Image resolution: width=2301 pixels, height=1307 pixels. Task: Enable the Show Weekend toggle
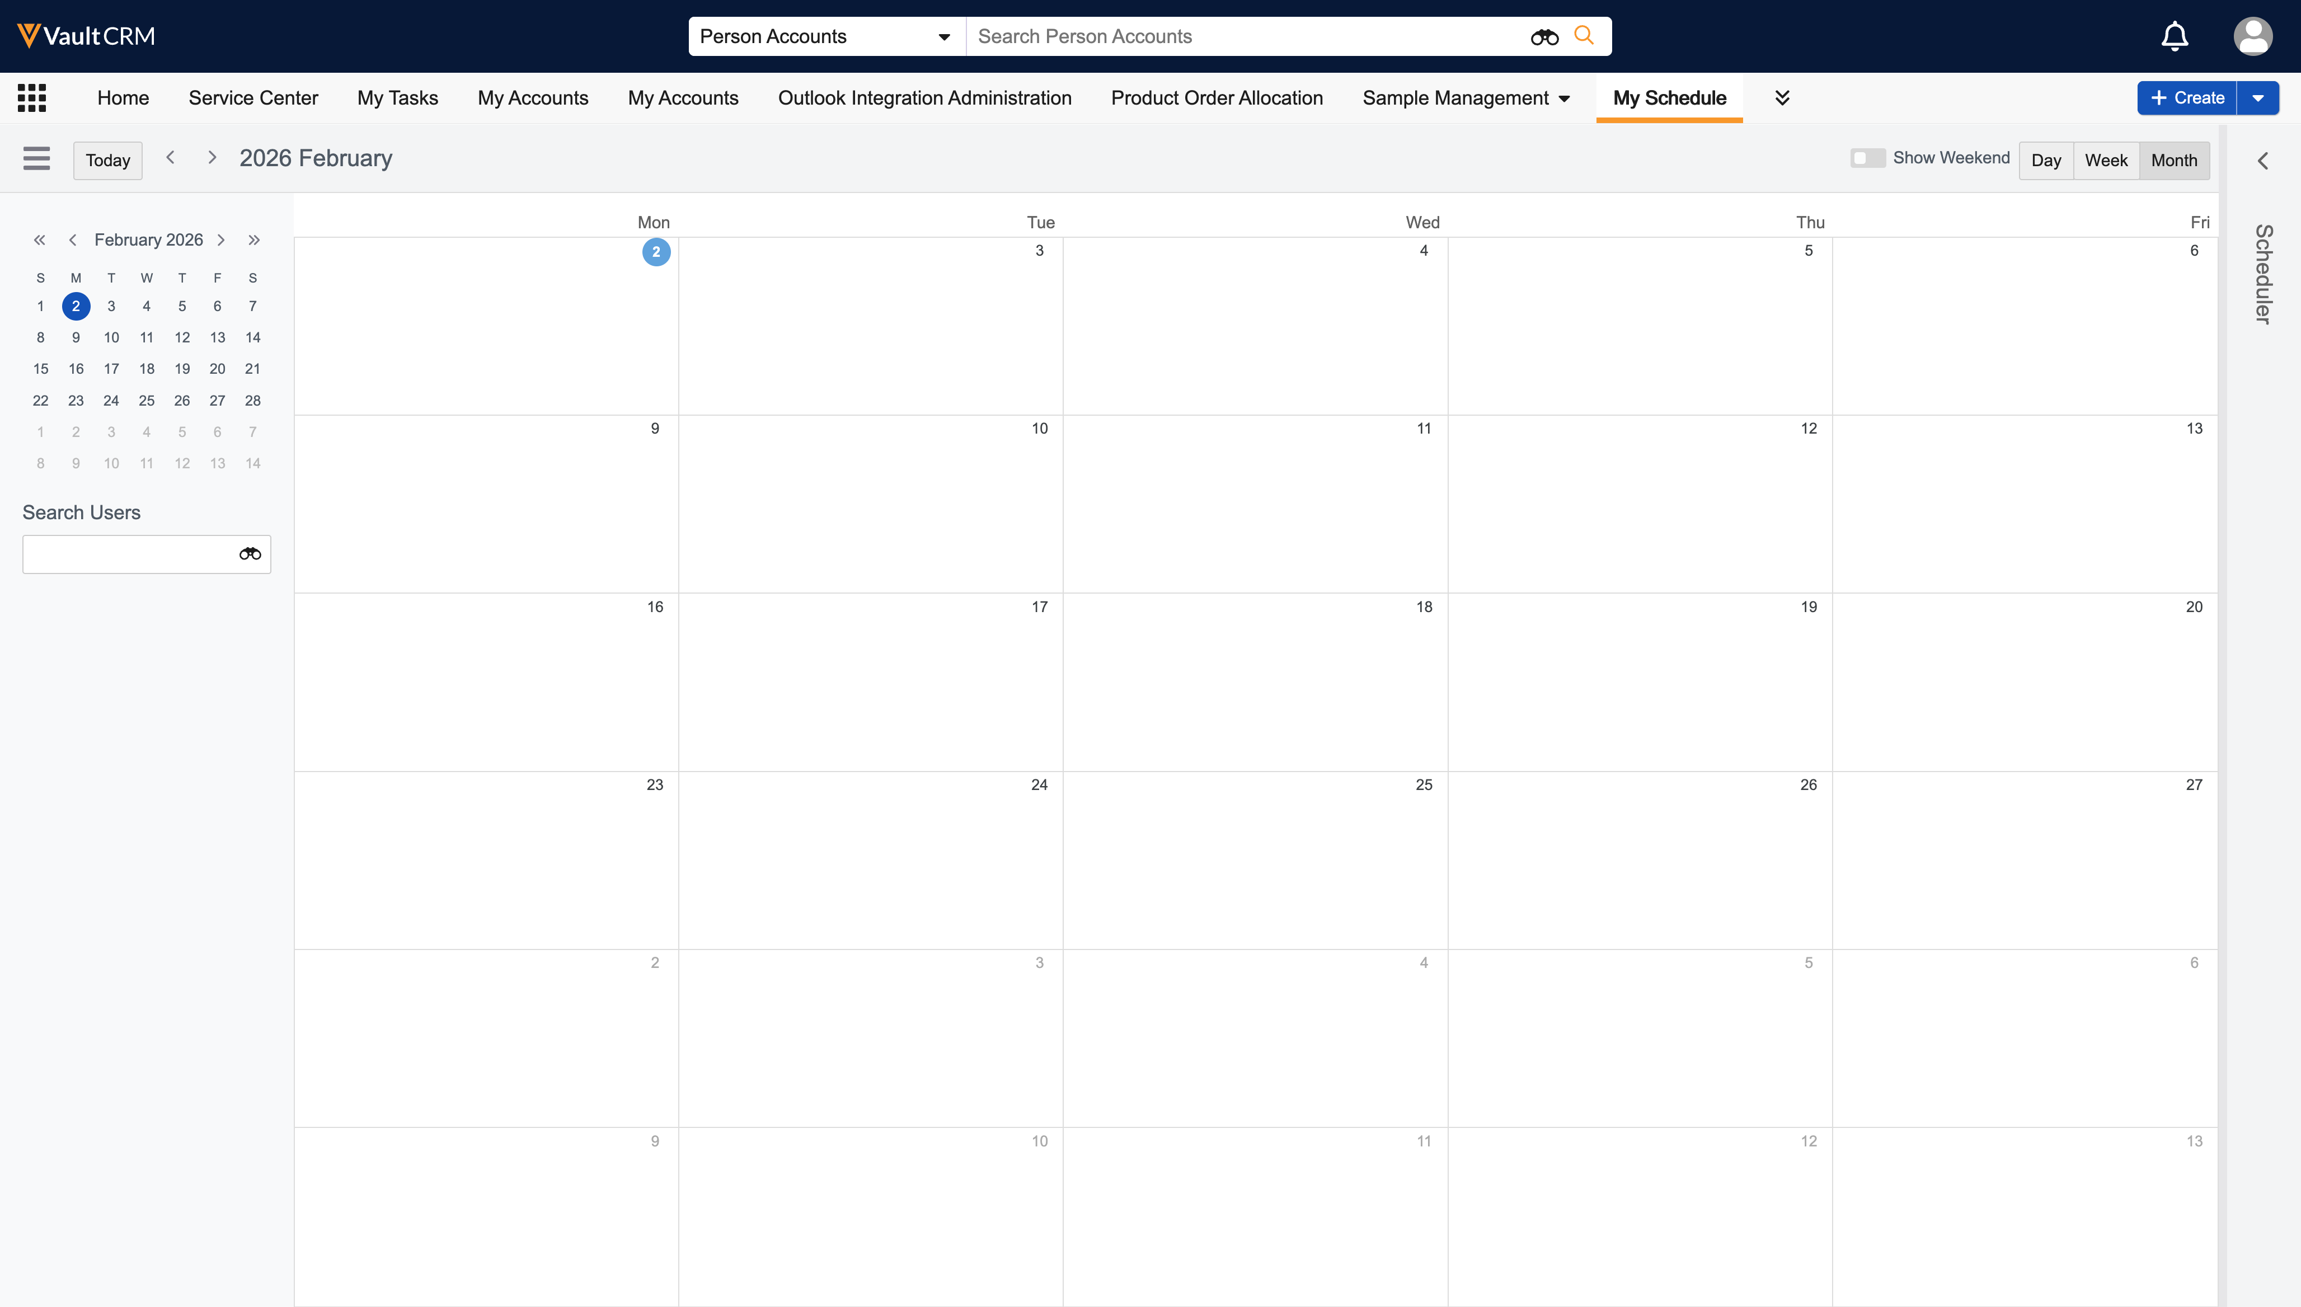pyautogui.click(x=1867, y=158)
